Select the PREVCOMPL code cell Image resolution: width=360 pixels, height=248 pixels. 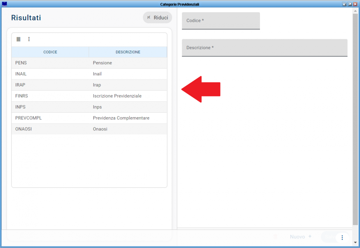coord(50,118)
